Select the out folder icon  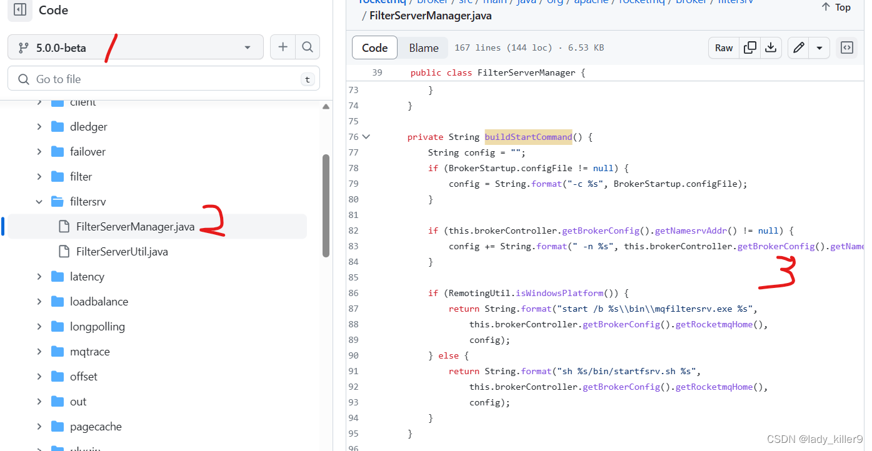[x=58, y=402]
